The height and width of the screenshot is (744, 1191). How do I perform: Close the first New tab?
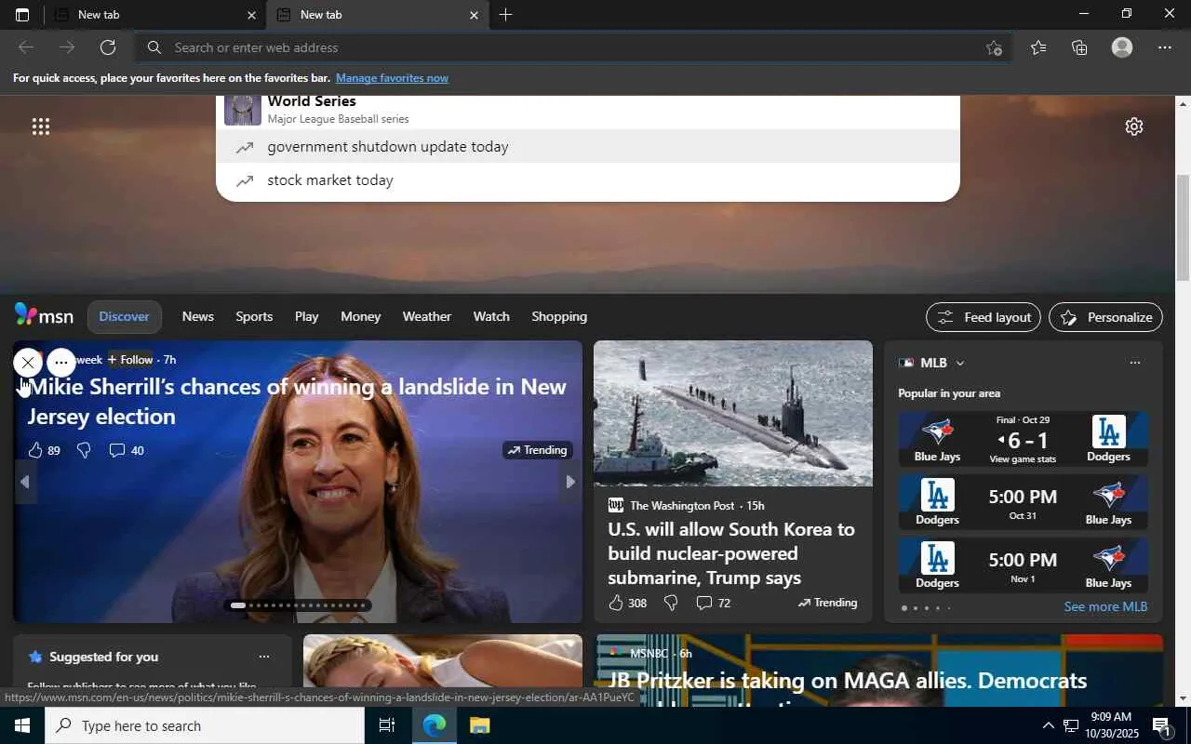251,15
